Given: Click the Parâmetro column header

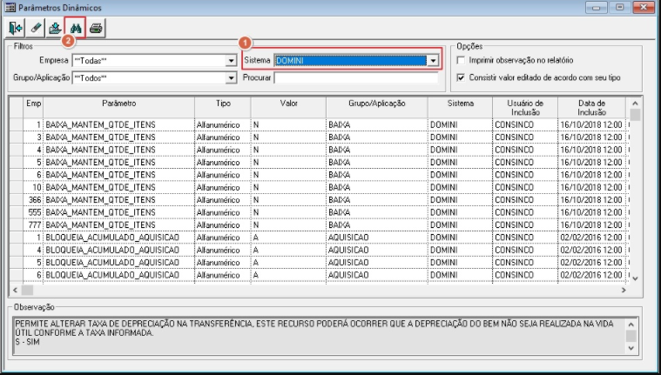Looking at the screenshot, I should click(119, 107).
